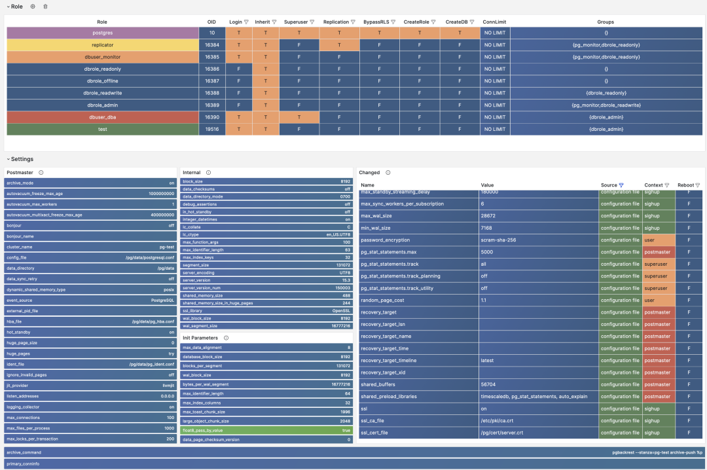The image size is (707, 470).
Task: Sort by the OID column header
Action: click(211, 22)
